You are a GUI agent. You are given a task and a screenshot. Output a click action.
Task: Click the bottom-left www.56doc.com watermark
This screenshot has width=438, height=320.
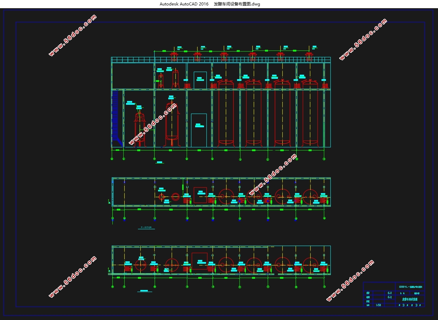(x=73, y=277)
